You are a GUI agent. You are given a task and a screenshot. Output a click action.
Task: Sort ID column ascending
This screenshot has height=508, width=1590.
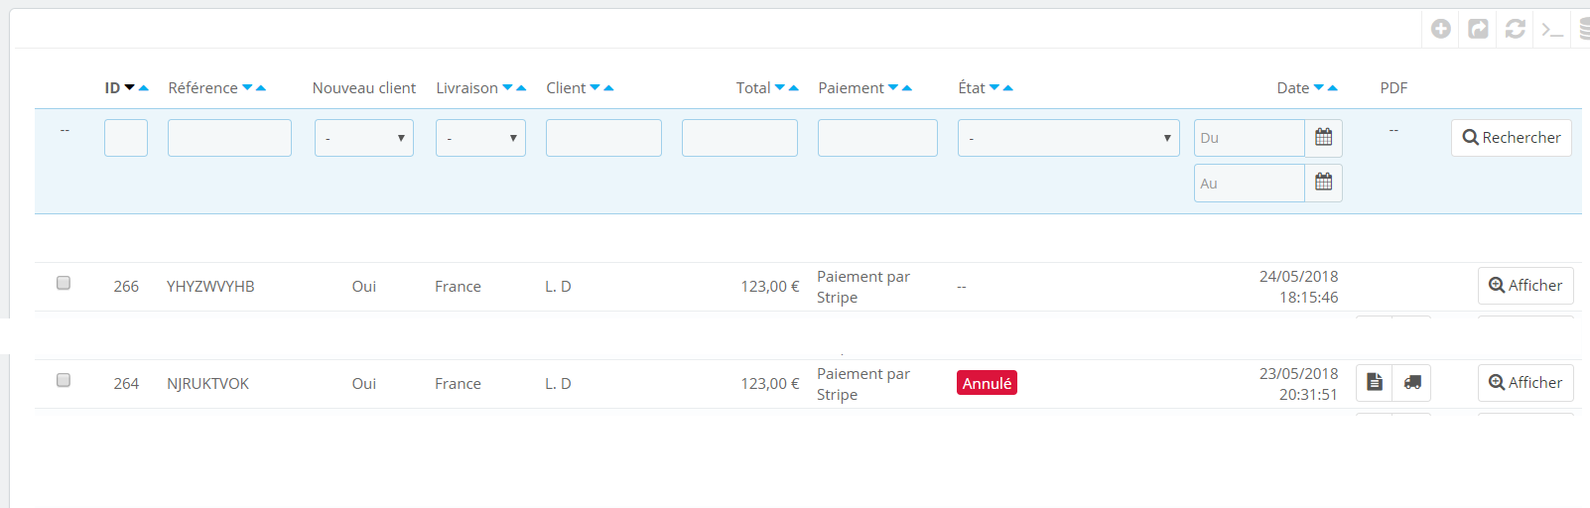144,88
